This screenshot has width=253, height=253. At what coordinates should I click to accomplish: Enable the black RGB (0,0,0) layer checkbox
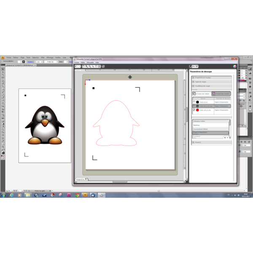tap(194, 102)
